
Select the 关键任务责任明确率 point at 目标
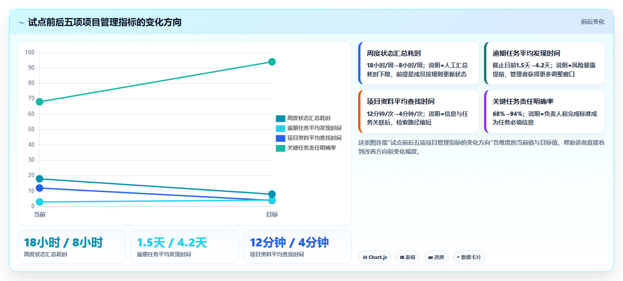(x=272, y=62)
